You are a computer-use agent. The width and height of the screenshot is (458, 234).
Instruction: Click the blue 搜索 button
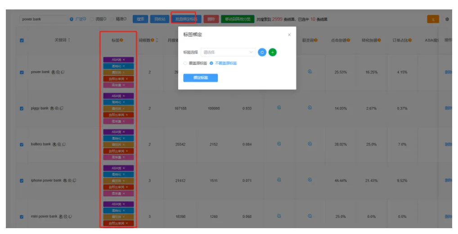(x=140, y=19)
